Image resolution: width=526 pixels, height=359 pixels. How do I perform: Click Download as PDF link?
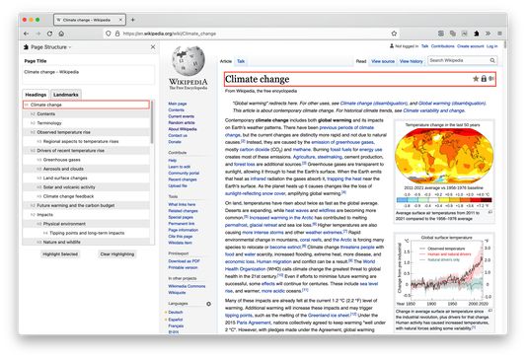point(184,261)
